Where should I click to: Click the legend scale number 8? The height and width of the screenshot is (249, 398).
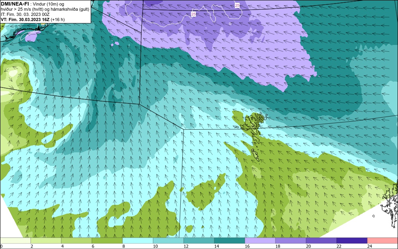pyautogui.click(x=124, y=246)
